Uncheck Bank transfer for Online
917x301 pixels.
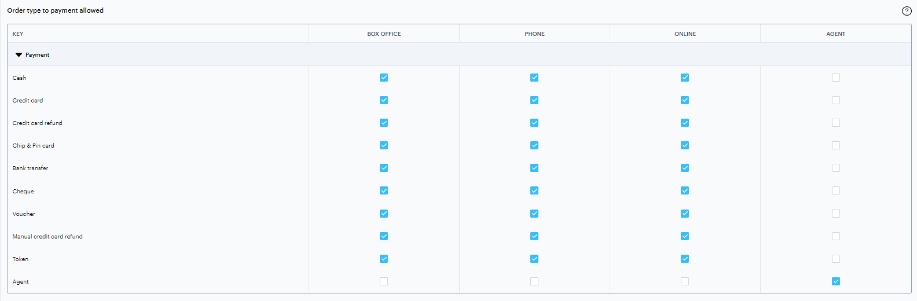[685, 168]
